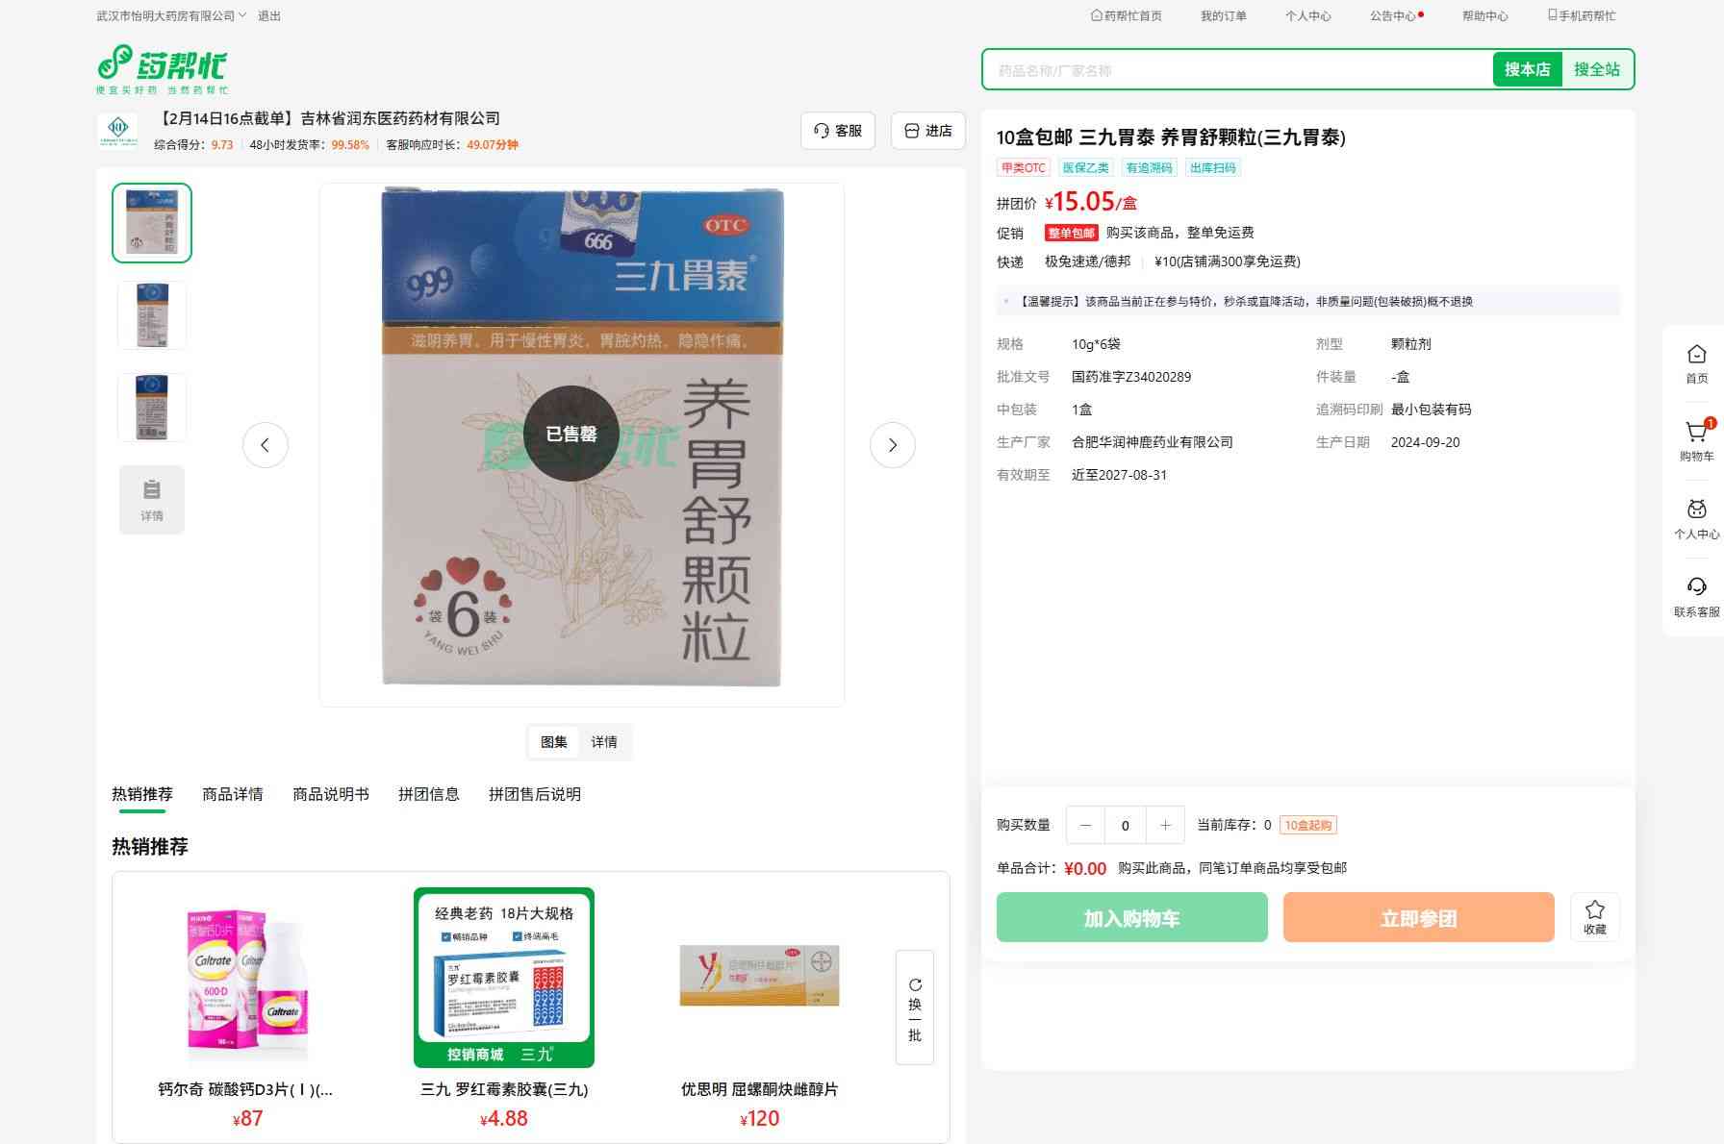Open the shopping cart in right sidebar
This screenshot has height=1144, width=1724.
[x=1696, y=441]
